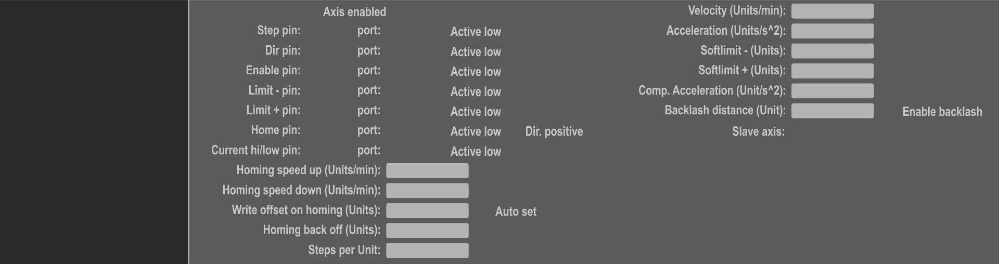This screenshot has height=264, width=999.
Task: Toggle Active low for Current hi/low pin
Action: pos(475,152)
